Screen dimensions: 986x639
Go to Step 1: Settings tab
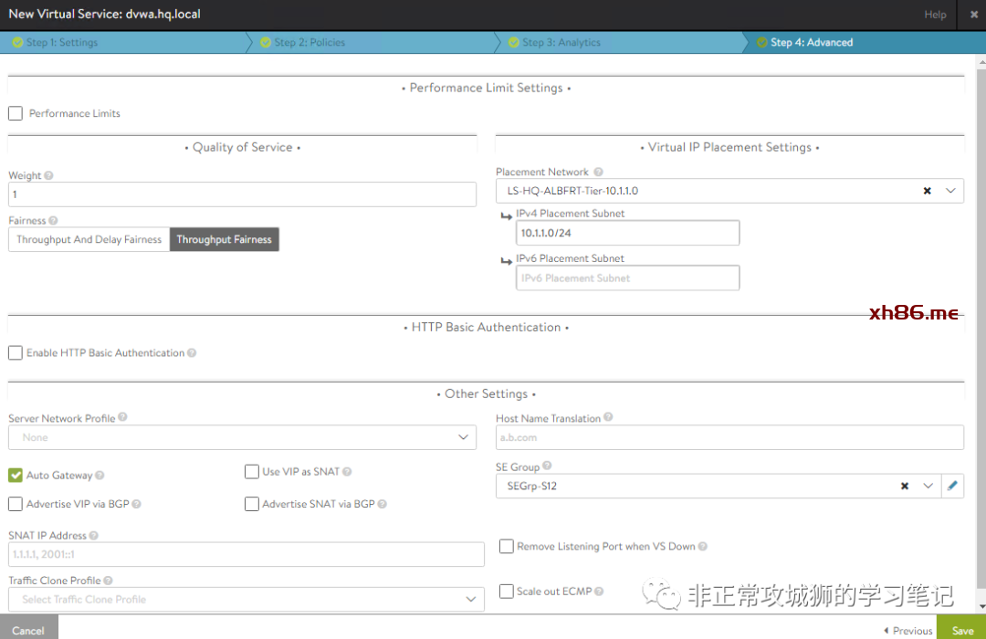(x=62, y=42)
